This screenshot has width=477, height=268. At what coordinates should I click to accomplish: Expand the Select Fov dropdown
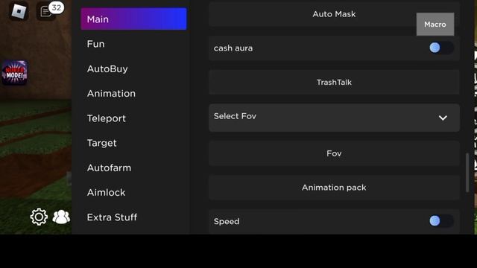(x=334, y=118)
